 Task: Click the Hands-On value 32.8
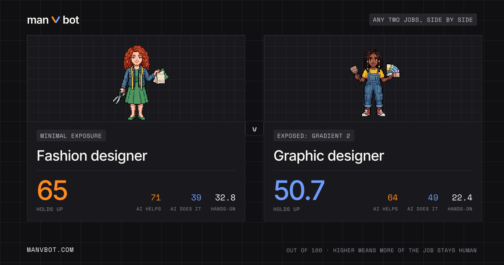(225, 198)
